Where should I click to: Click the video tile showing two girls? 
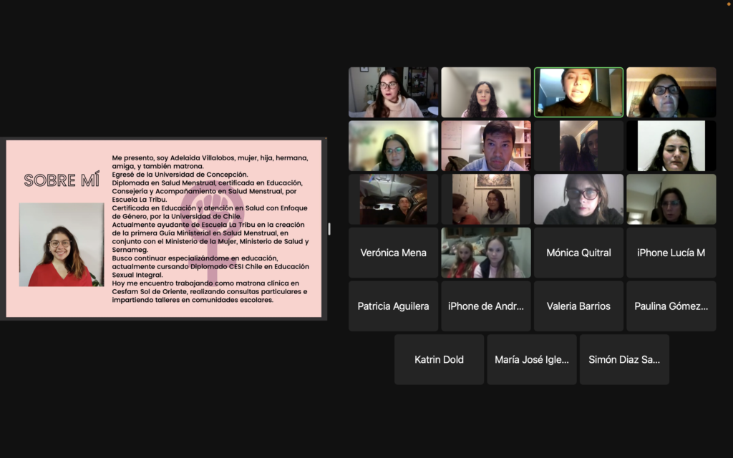coord(485,253)
